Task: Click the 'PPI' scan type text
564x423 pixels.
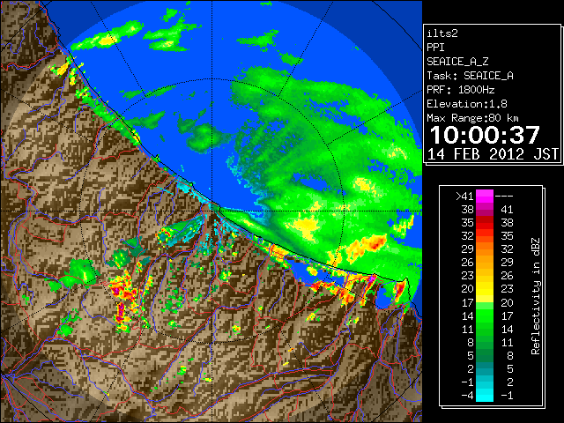Action: (x=435, y=48)
